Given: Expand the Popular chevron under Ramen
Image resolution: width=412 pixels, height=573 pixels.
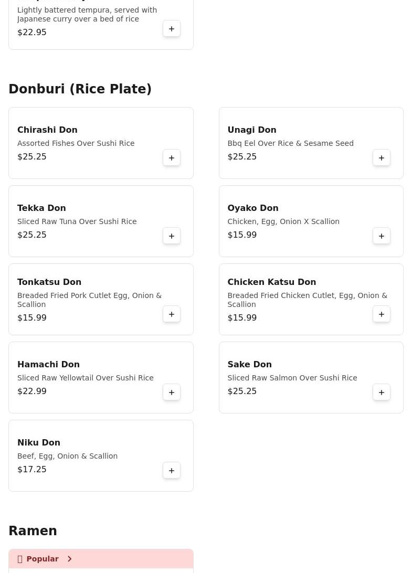Looking at the screenshot, I should tap(69, 559).
